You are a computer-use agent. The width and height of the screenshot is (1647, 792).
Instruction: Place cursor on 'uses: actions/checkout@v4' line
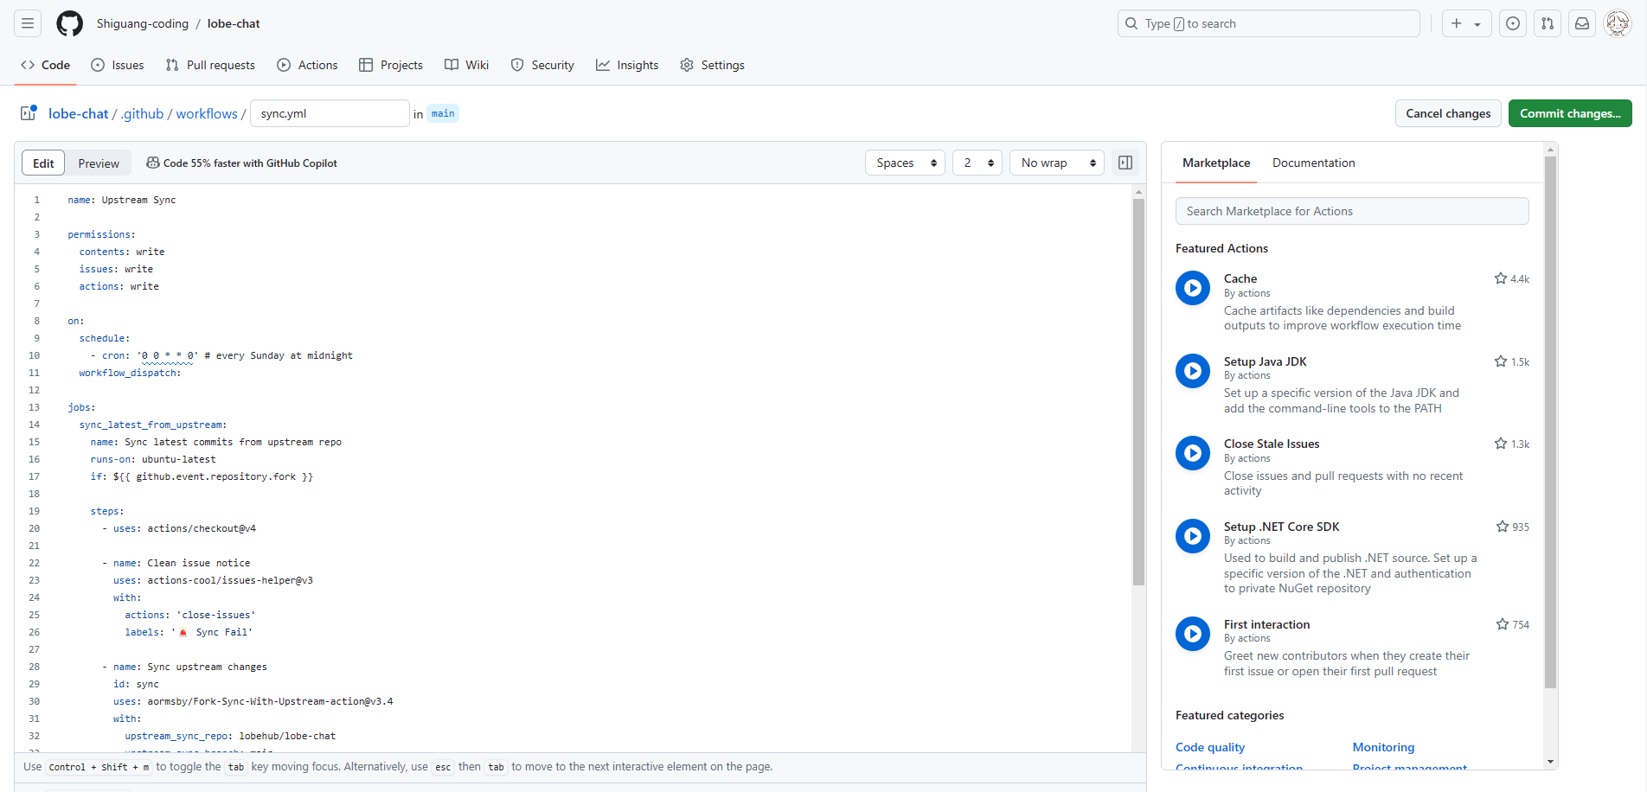184,528
